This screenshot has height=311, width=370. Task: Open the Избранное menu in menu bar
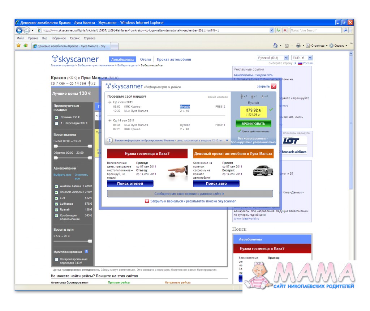[x=59, y=38]
